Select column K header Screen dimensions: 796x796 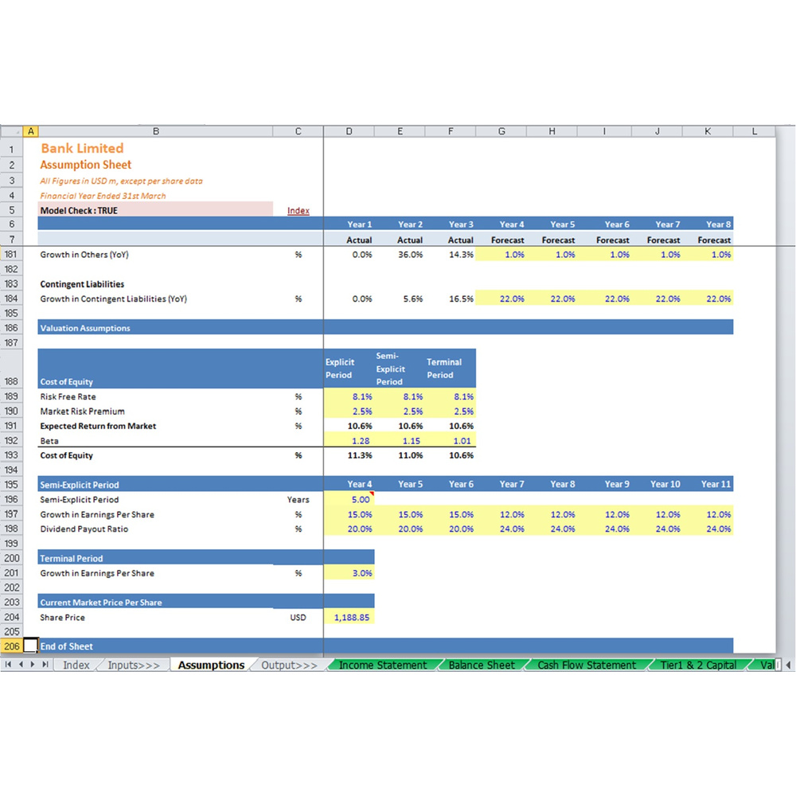coord(708,131)
